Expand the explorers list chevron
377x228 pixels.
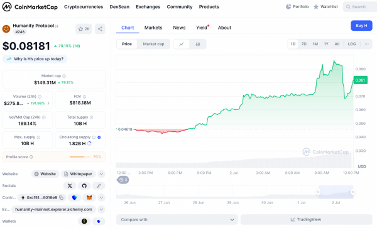pyautogui.click(x=101, y=209)
